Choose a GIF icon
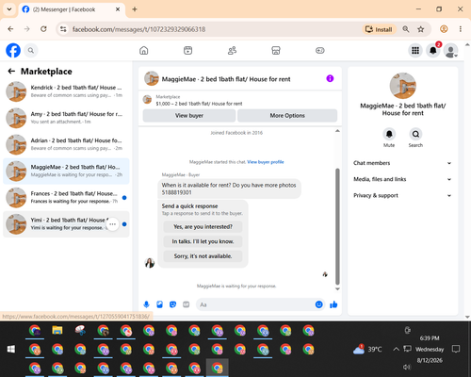This screenshot has width=471, height=377. pos(186,304)
